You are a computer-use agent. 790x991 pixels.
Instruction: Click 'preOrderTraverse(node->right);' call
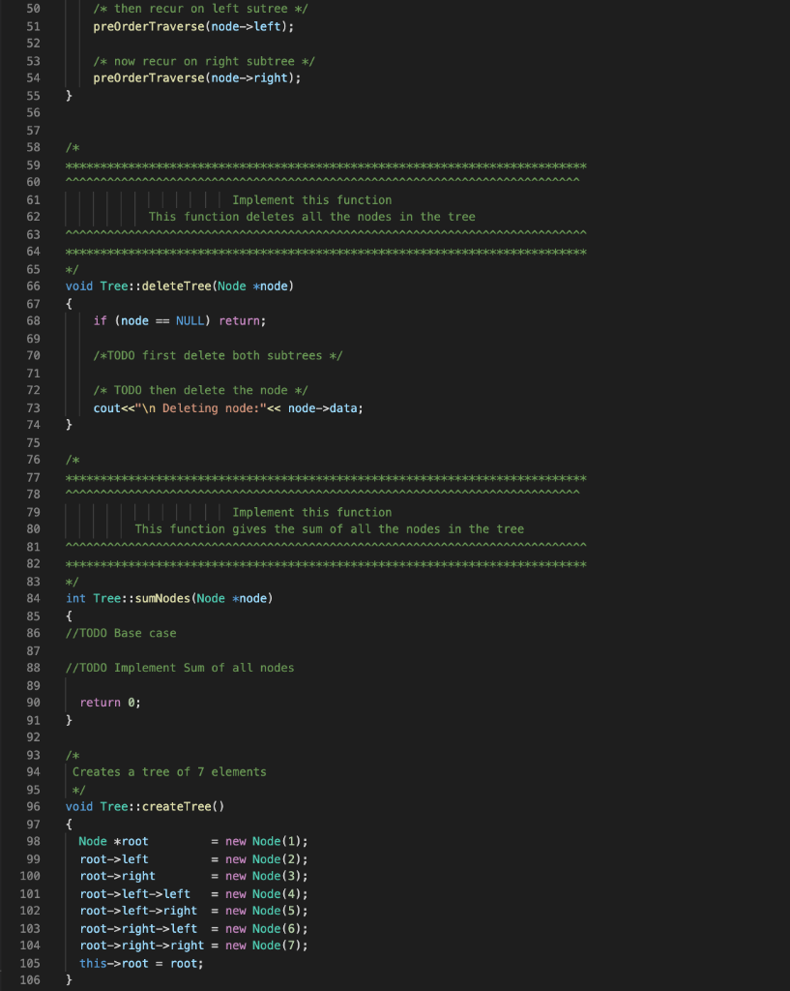(197, 78)
